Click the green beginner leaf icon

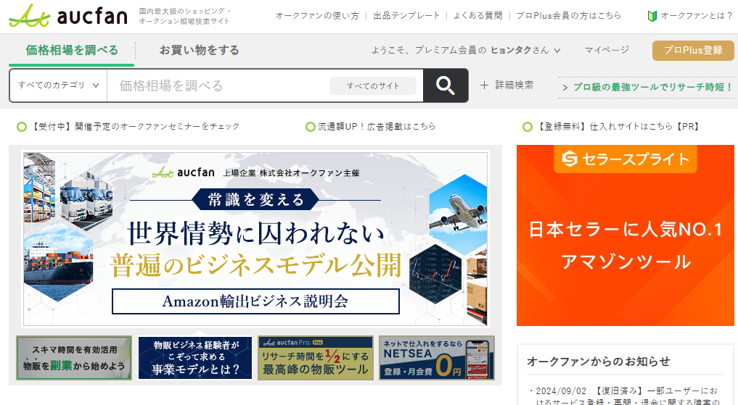point(652,16)
